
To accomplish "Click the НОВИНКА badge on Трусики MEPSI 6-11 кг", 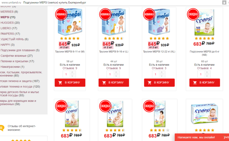I will pyautogui.click(x=61, y=14).
